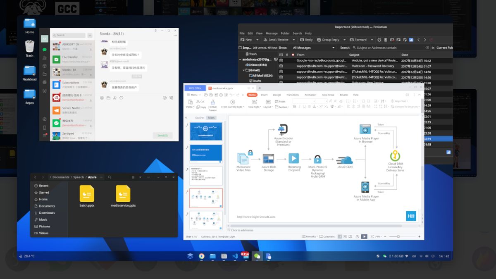Open the Downloads folder in file manager sidebar
496x279 pixels.
coord(47,213)
